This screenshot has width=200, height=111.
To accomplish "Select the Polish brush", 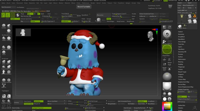I will pyautogui.click(x=4, y=38).
